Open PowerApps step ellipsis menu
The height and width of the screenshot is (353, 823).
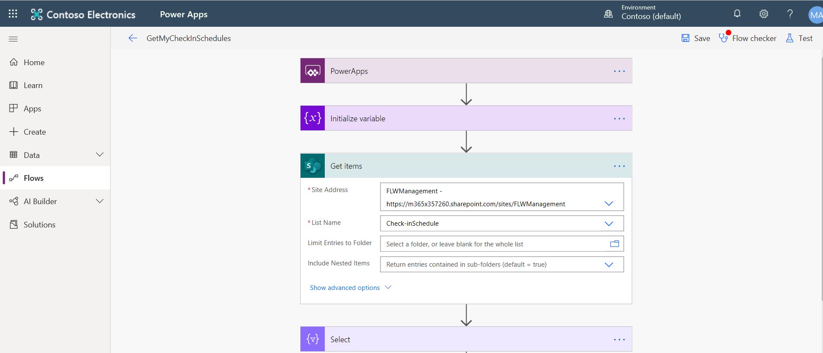[619, 71]
